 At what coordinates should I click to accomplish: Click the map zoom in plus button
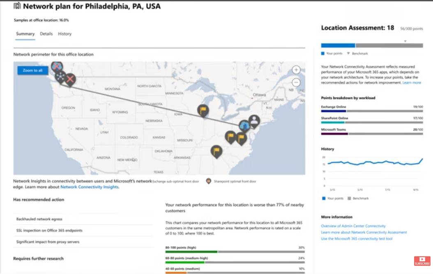[x=296, y=70]
